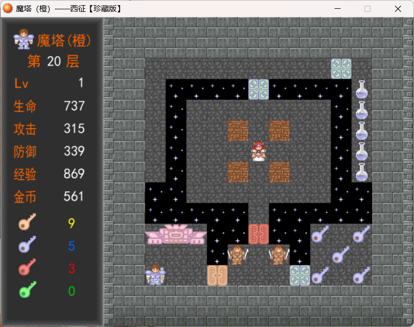The image size is (414, 327).
Task: Grab the upper-right blue key in key room
Action: point(362,234)
